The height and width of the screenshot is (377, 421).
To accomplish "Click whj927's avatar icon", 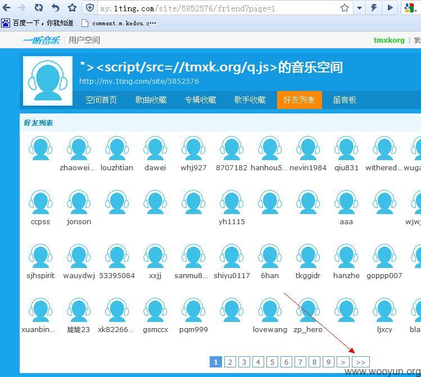I will click(193, 148).
